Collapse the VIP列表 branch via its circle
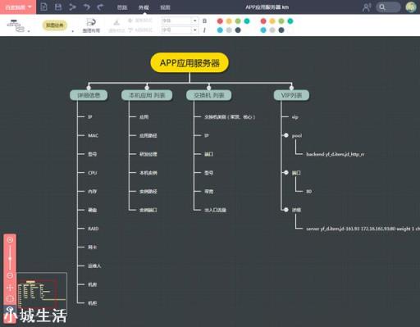Viewport: 420px width, 327px height. click(x=291, y=88)
